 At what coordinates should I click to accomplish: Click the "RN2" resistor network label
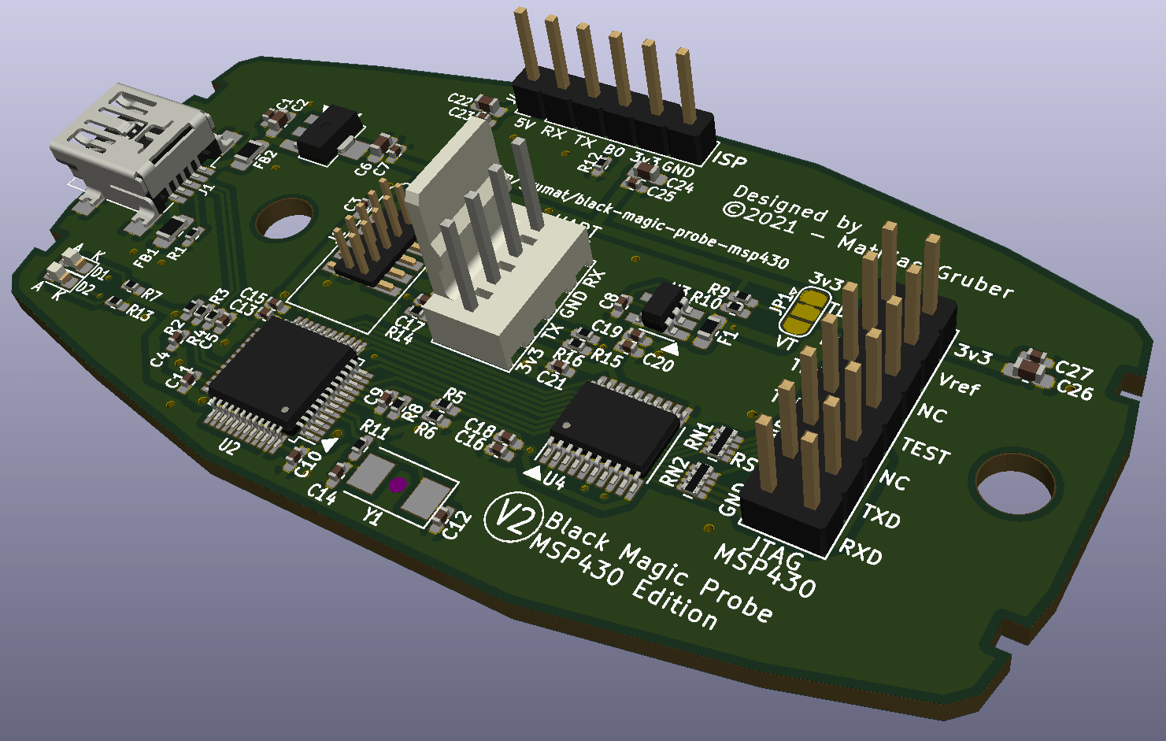(x=673, y=471)
